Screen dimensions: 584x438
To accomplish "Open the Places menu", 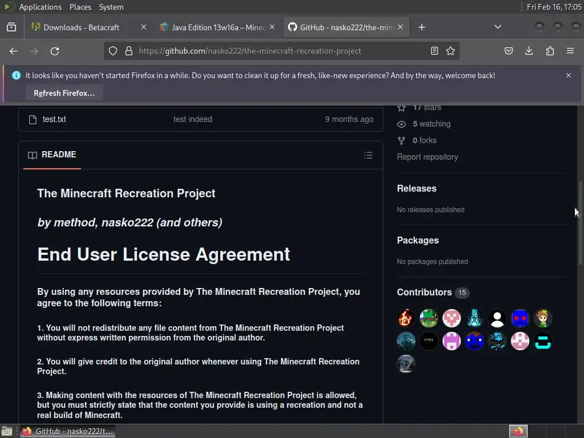I will click(x=80, y=7).
